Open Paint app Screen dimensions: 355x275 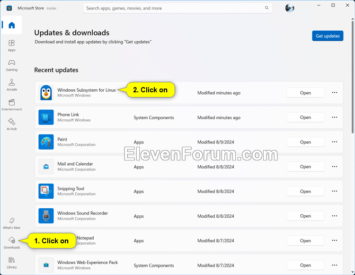click(x=305, y=142)
